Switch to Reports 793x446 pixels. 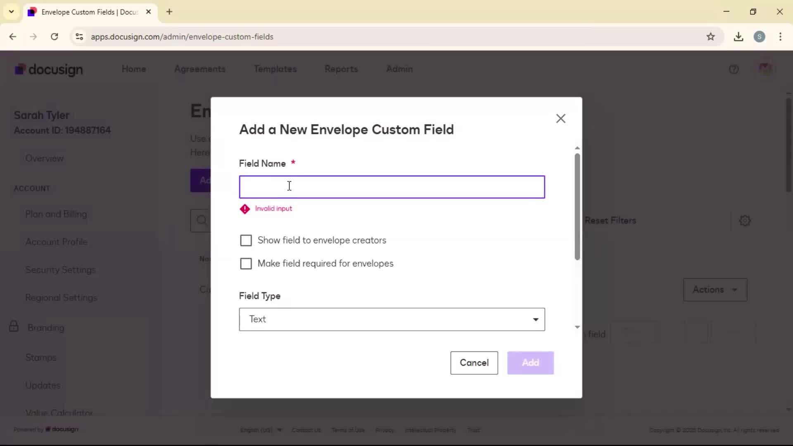(341, 69)
